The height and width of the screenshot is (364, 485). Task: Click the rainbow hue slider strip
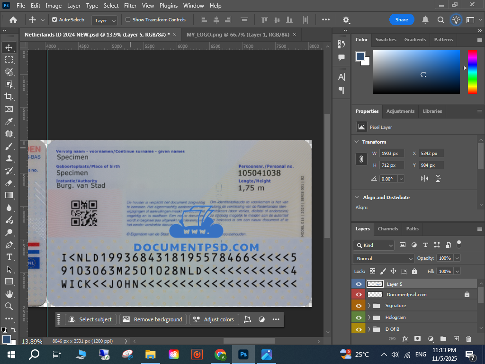tap(472, 72)
